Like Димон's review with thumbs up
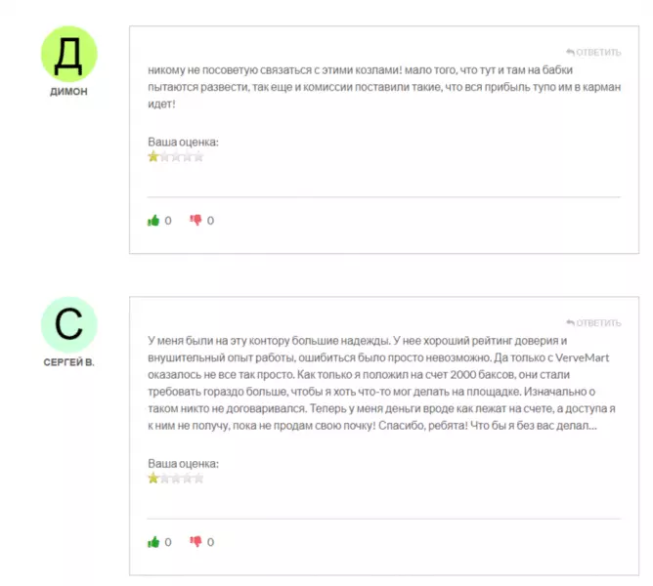The image size is (653, 586). click(x=153, y=220)
